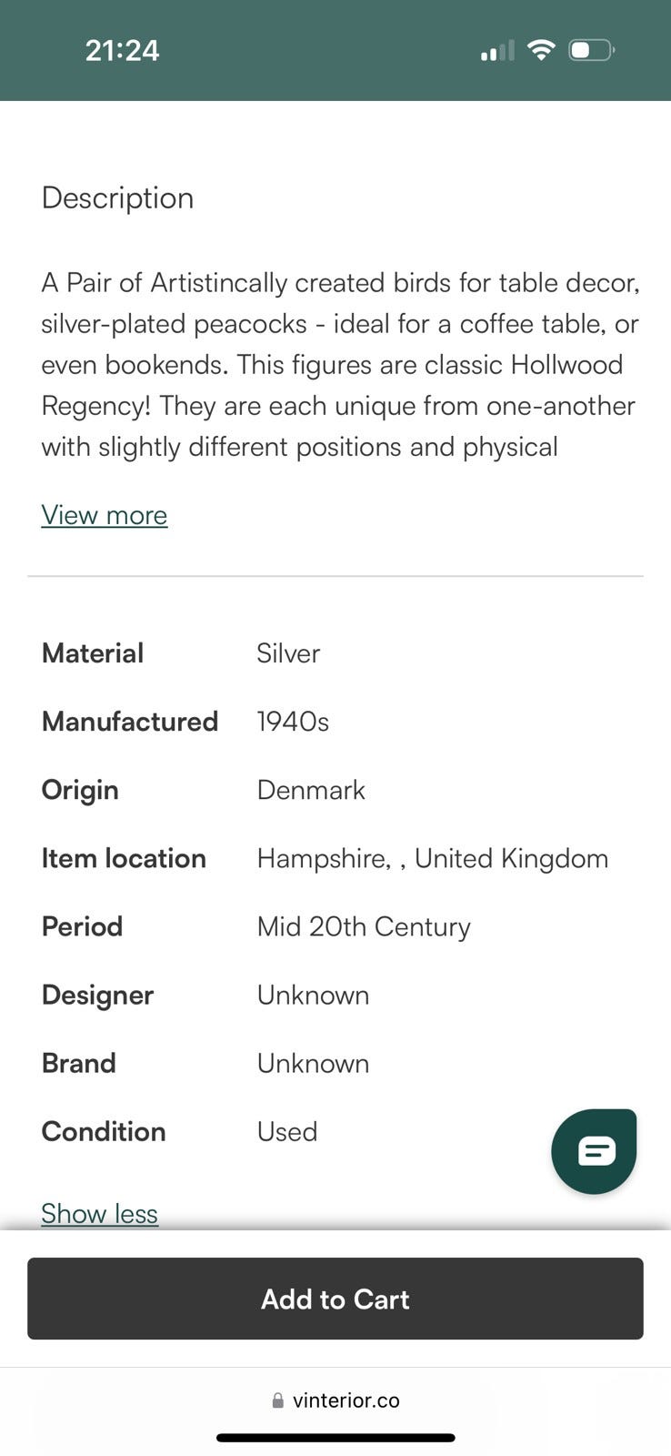Tap the Description heading

[117, 197]
